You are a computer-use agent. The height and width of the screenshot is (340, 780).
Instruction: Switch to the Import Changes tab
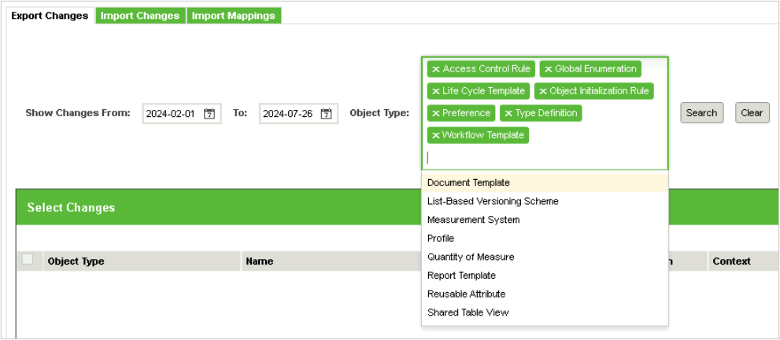click(x=140, y=16)
